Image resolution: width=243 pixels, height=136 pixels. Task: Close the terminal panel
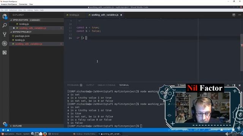(x=240, y=85)
